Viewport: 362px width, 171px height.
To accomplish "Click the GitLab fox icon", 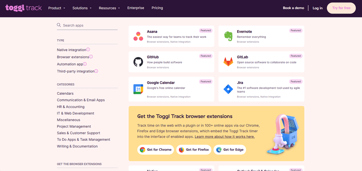I will coord(228,62).
